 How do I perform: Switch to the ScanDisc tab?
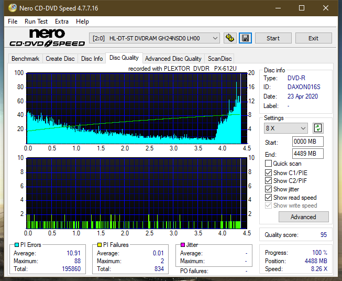pos(219,59)
